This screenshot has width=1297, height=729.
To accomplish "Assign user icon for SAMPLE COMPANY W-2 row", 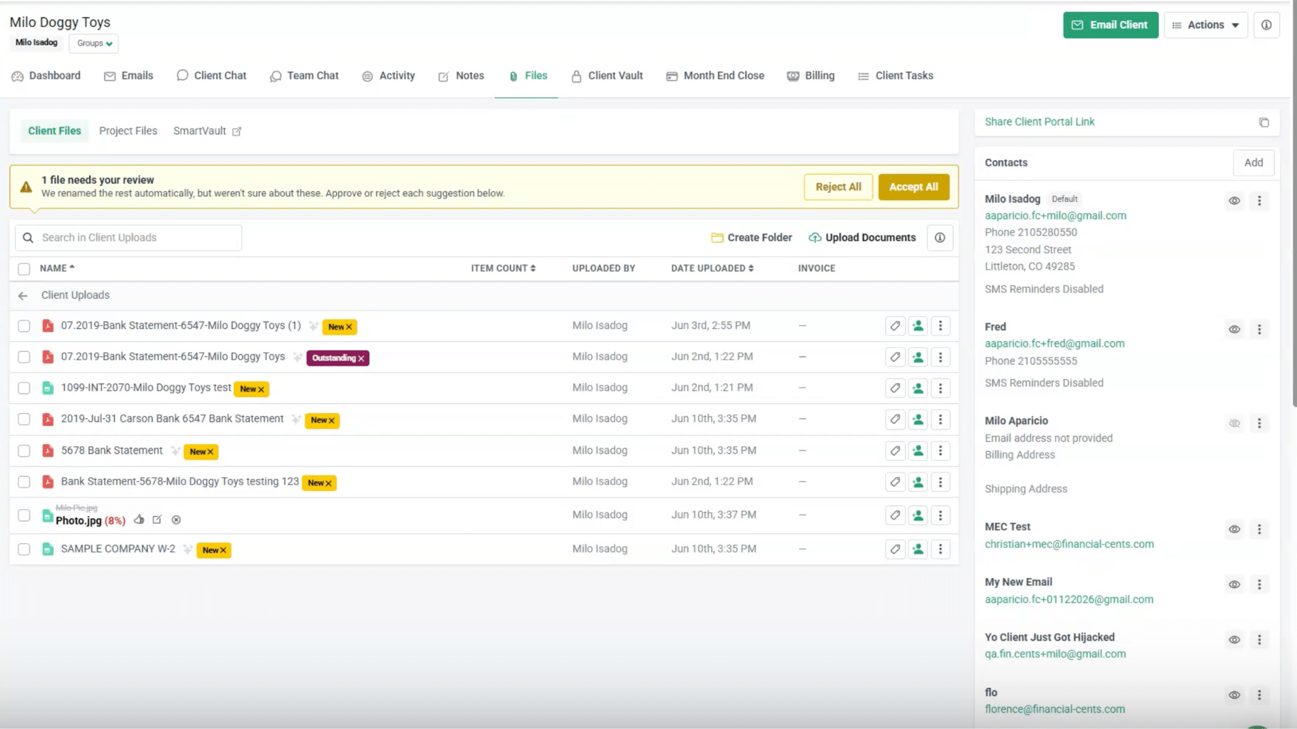I will tap(918, 549).
